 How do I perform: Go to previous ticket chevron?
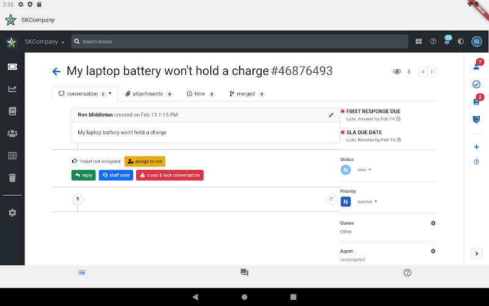click(x=423, y=72)
